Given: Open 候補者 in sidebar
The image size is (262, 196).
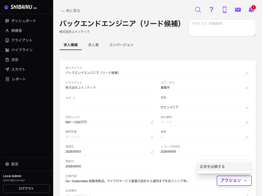Looking at the screenshot, I should pyautogui.click(x=14, y=31).
